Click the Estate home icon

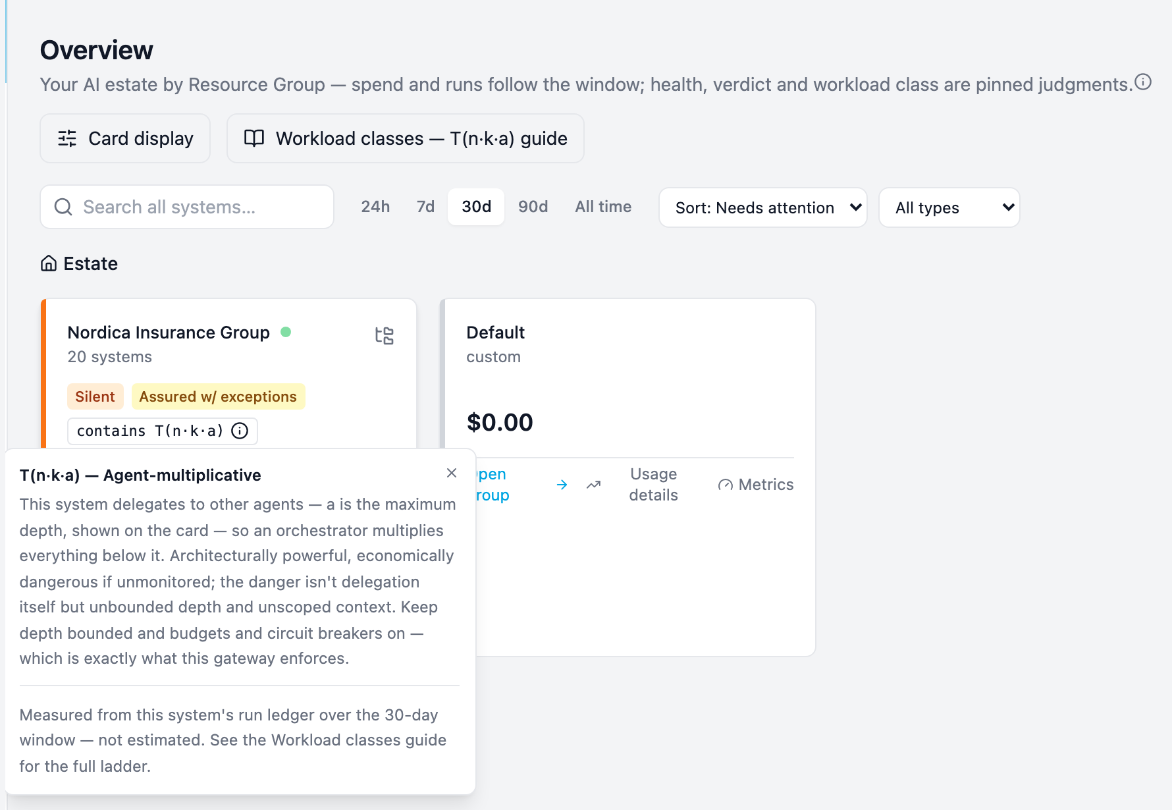(49, 263)
